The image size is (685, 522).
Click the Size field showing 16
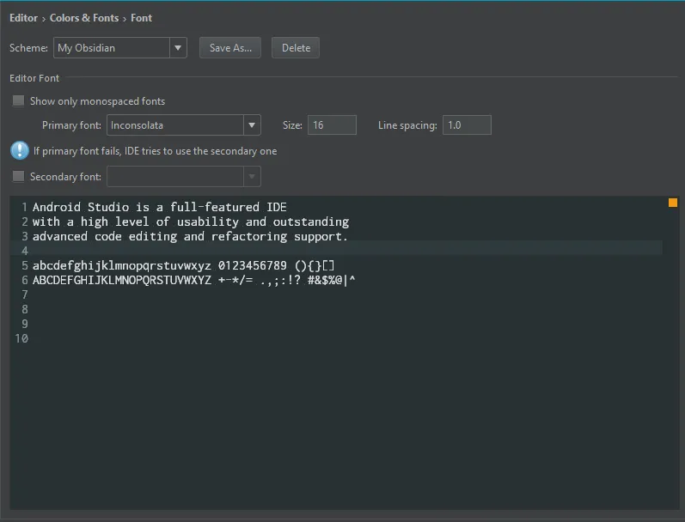(x=332, y=125)
